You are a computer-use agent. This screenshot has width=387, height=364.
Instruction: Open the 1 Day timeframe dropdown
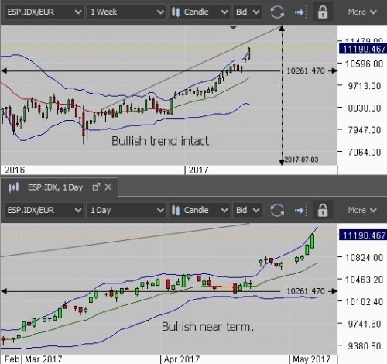pos(126,210)
